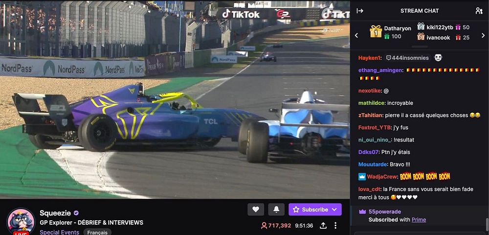Toggle the notification bell
Image resolution: width=489 pixels, height=235 pixels.
pyautogui.click(x=276, y=210)
